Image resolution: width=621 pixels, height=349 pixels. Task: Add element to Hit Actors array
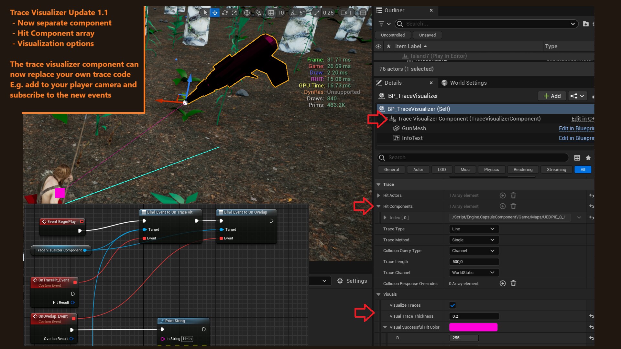(502, 195)
